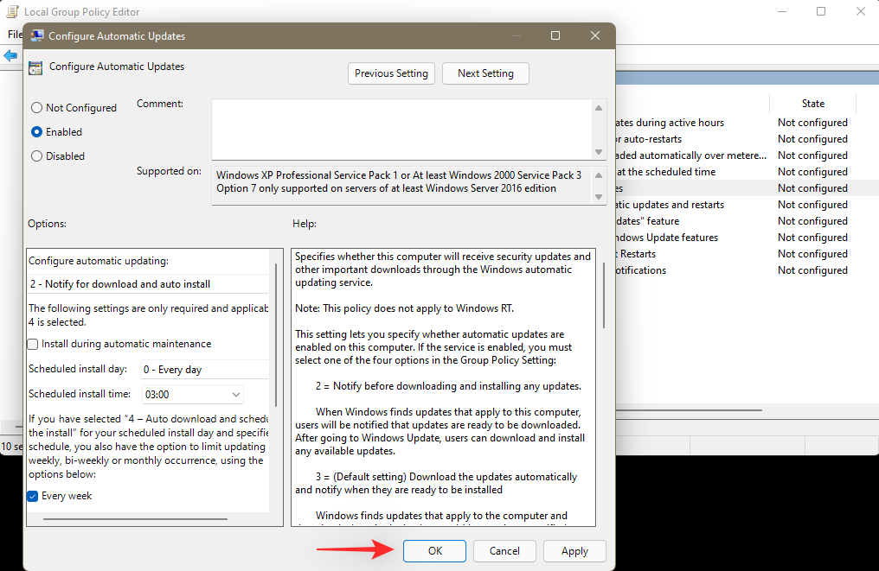879x571 pixels.
Task: Click the State column header
Action: tap(812, 104)
